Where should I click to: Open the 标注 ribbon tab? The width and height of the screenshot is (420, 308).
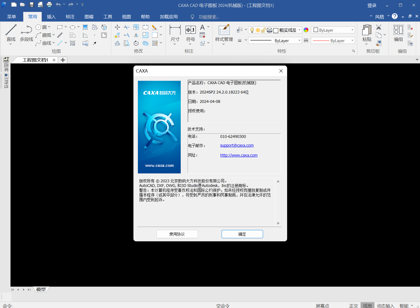click(70, 17)
